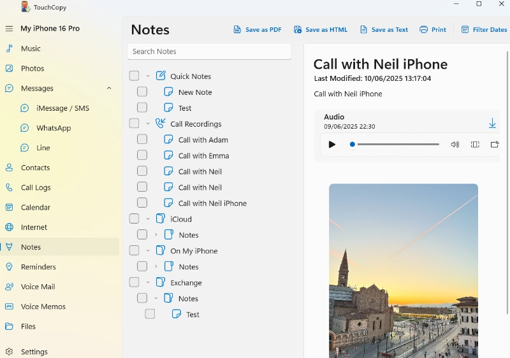Screen dimensions: 510x358
Task: Click the Music note icon in sidebar
Action: click(x=10, y=48)
